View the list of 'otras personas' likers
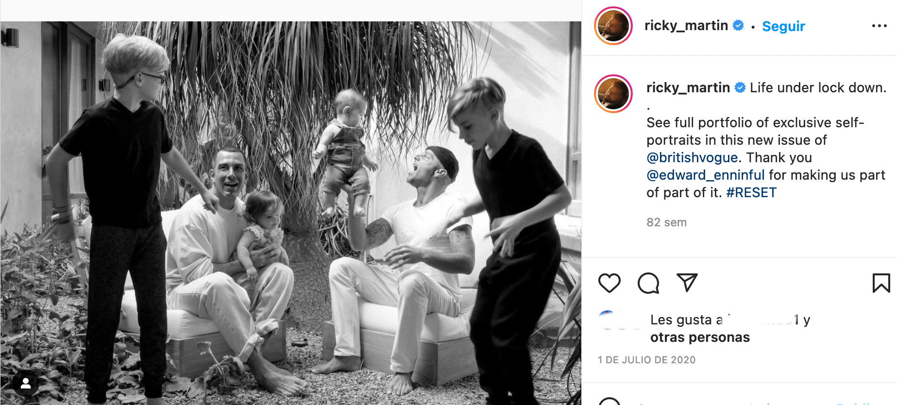Screen dimensions: 897x405 coord(700,337)
